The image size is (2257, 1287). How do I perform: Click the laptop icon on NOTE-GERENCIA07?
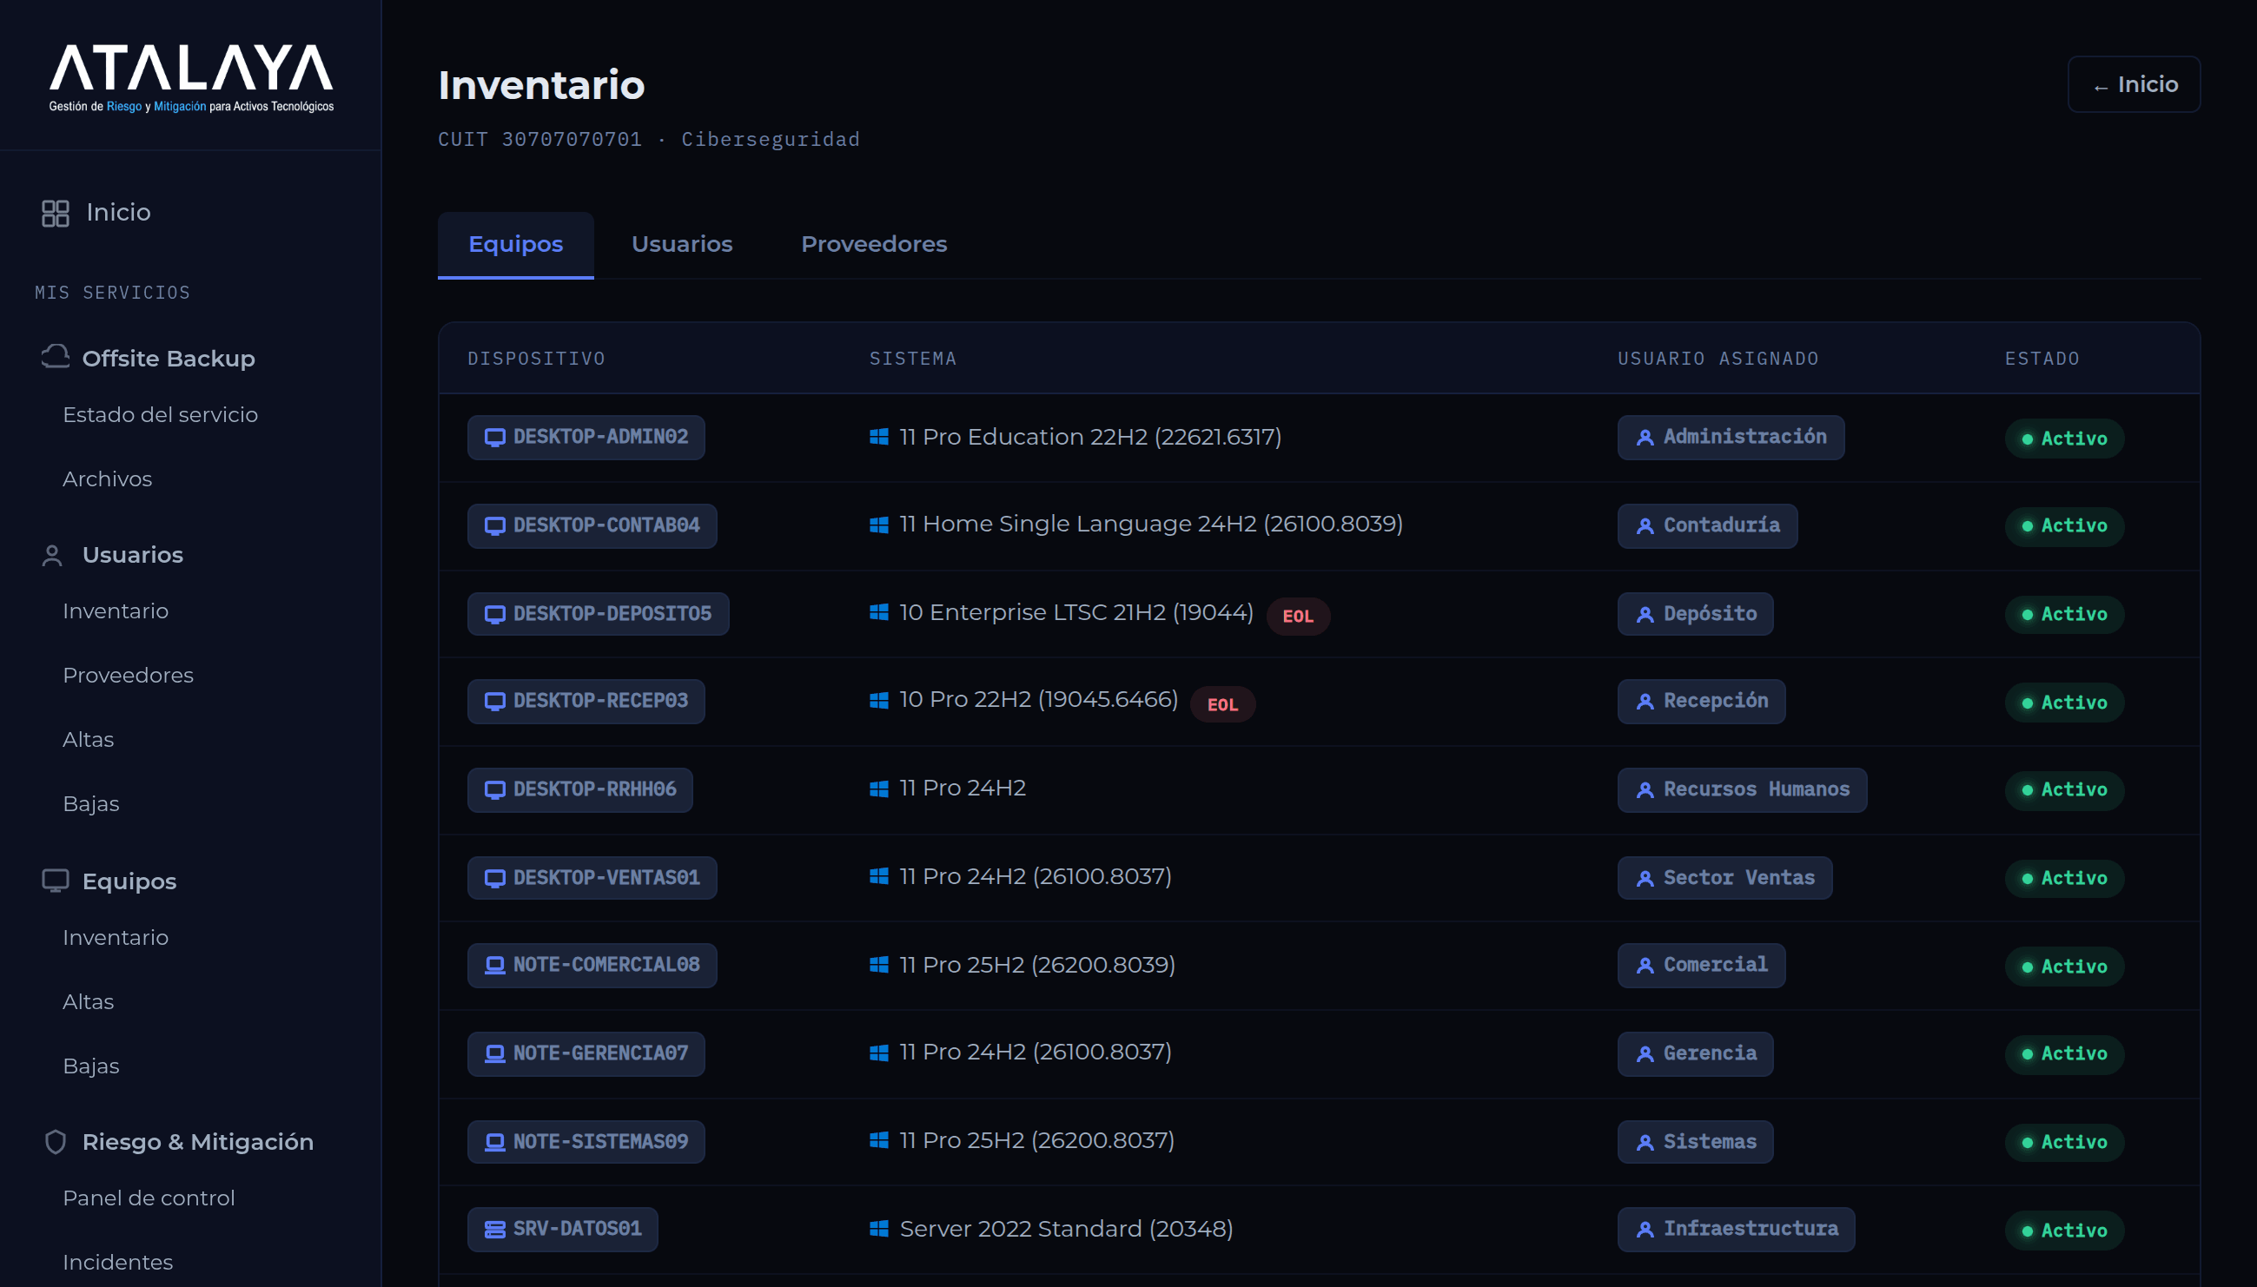[495, 1053]
